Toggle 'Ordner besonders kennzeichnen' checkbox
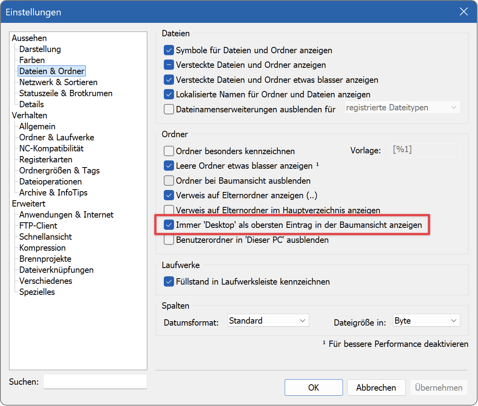478x406 pixels. pos(169,151)
